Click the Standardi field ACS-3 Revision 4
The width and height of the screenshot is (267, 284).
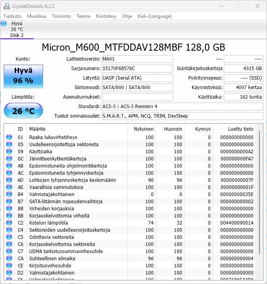(182, 107)
